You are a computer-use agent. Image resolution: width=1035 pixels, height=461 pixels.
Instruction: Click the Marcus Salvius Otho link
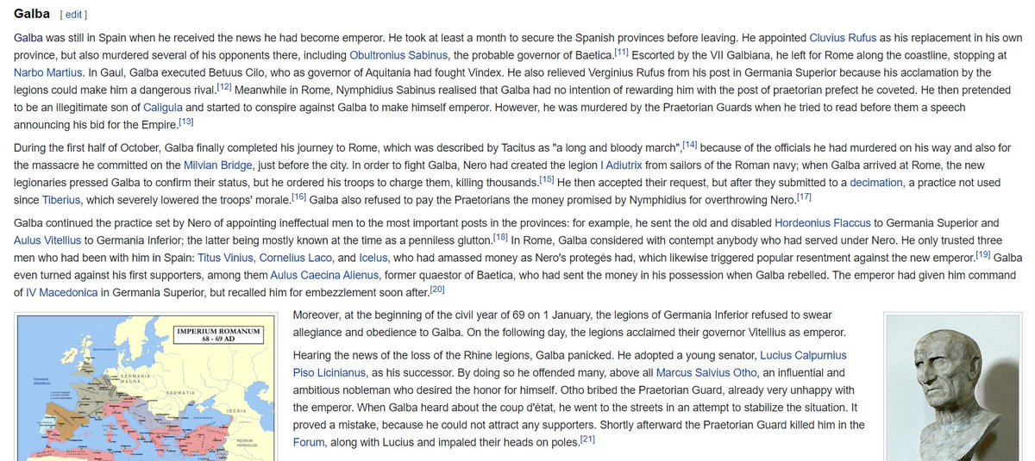tap(708, 372)
